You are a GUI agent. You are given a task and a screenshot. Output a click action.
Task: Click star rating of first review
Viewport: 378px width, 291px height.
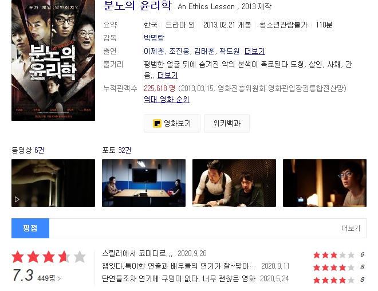pos(334,255)
